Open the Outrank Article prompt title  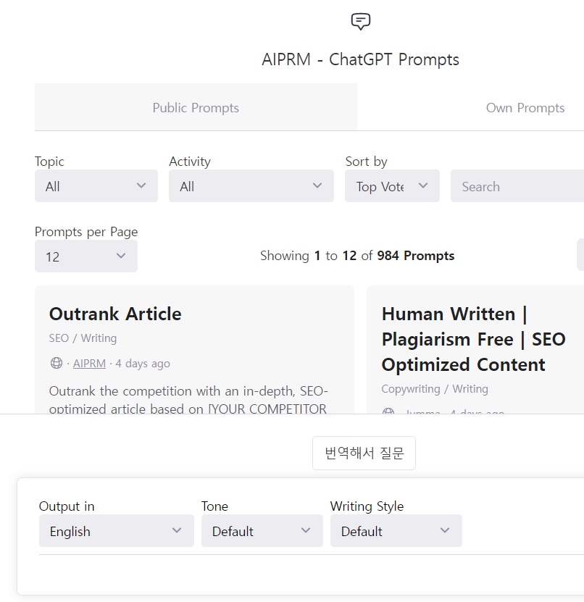(115, 314)
